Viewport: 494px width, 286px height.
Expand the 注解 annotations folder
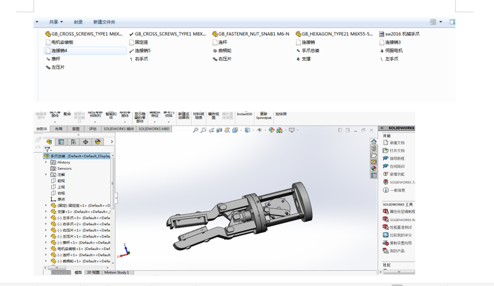coord(46,174)
